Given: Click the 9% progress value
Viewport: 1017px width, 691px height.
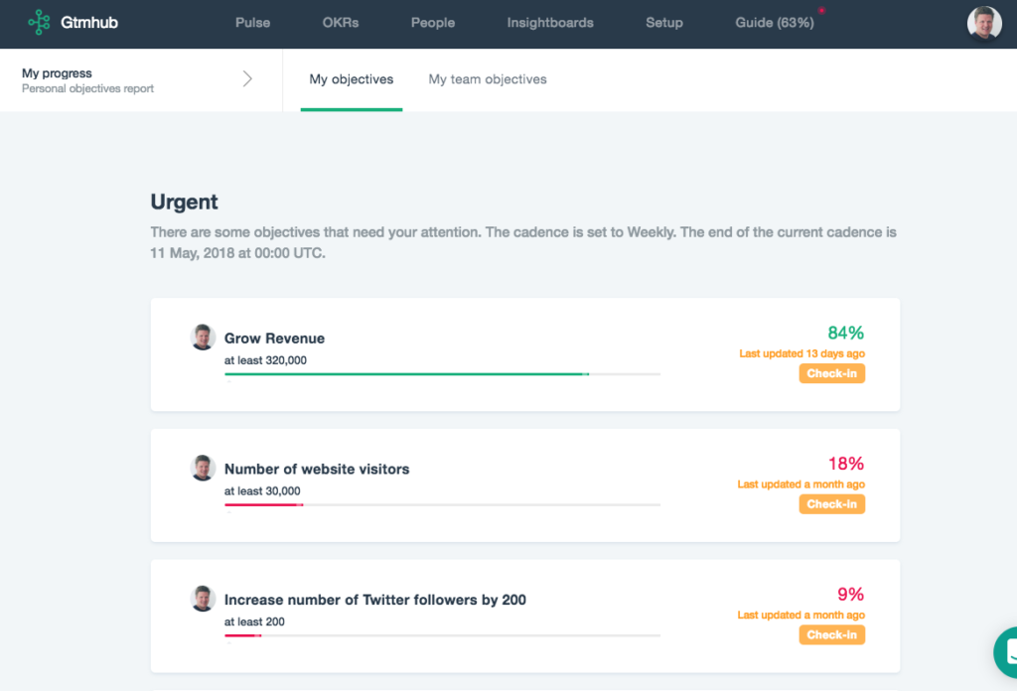Looking at the screenshot, I should pyautogui.click(x=850, y=595).
